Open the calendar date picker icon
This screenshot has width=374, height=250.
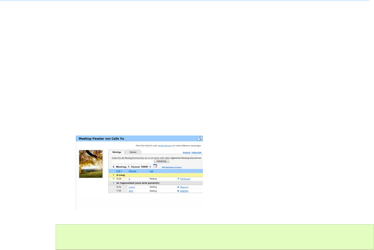click(x=155, y=166)
